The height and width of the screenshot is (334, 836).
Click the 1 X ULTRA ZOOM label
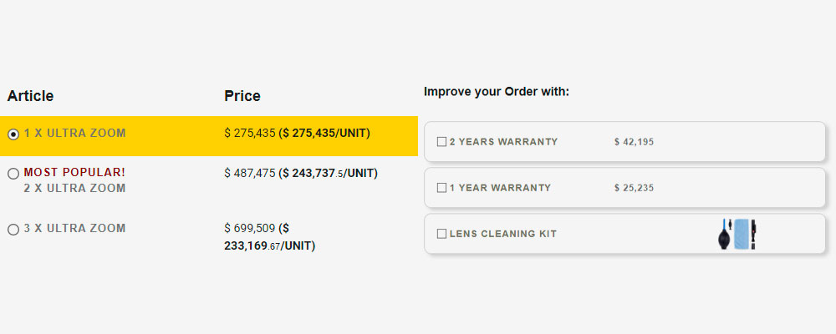click(x=74, y=133)
